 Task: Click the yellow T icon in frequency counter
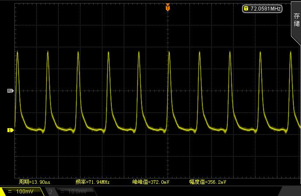(246, 8)
